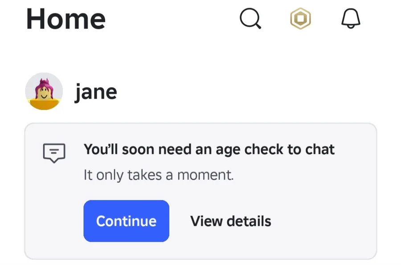Viewport: 401px width, 265px height.
Task: Open the Robux balance icon
Action: tap(301, 19)
